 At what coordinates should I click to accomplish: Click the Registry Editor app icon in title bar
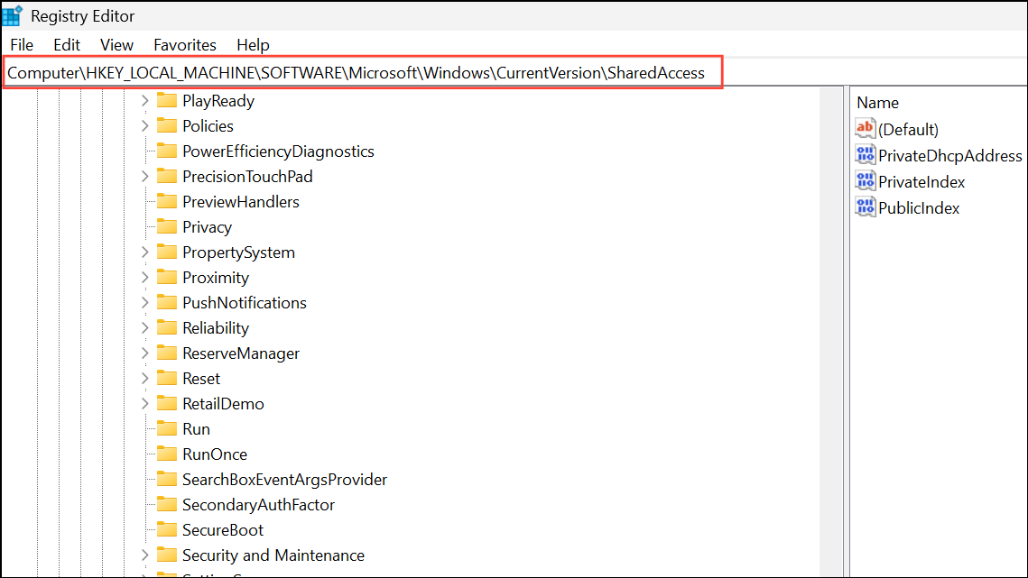[x=13, y=15]
